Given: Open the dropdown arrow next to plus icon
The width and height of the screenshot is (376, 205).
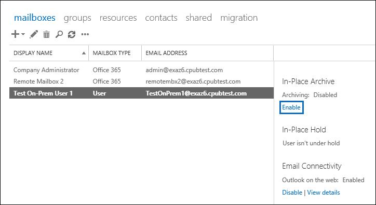Looking at the screenshot, I should (x=23, y=34).
